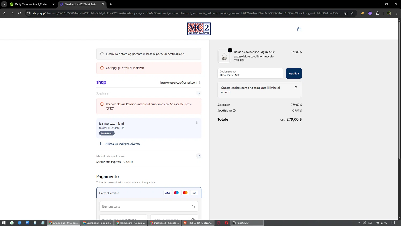Collapse the Spedire a section
Image resolution: width=401 pixels, height=226 pixels.
[199, 93]
